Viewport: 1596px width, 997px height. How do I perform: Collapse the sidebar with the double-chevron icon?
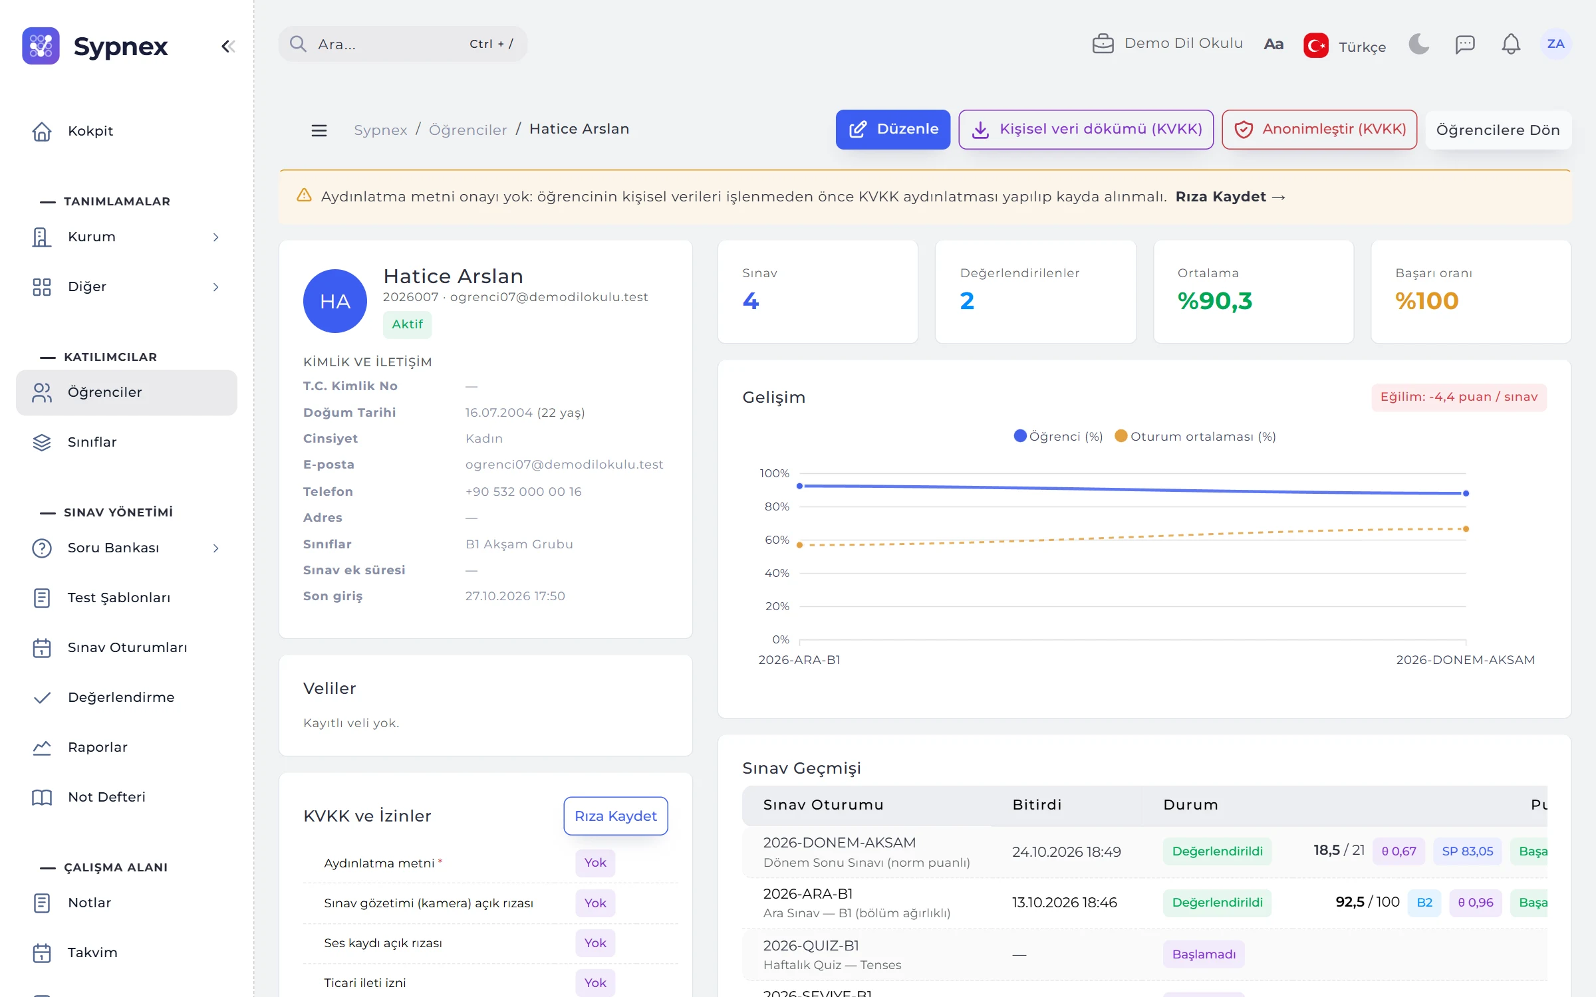pyautogui.click(x=228, y=46)
